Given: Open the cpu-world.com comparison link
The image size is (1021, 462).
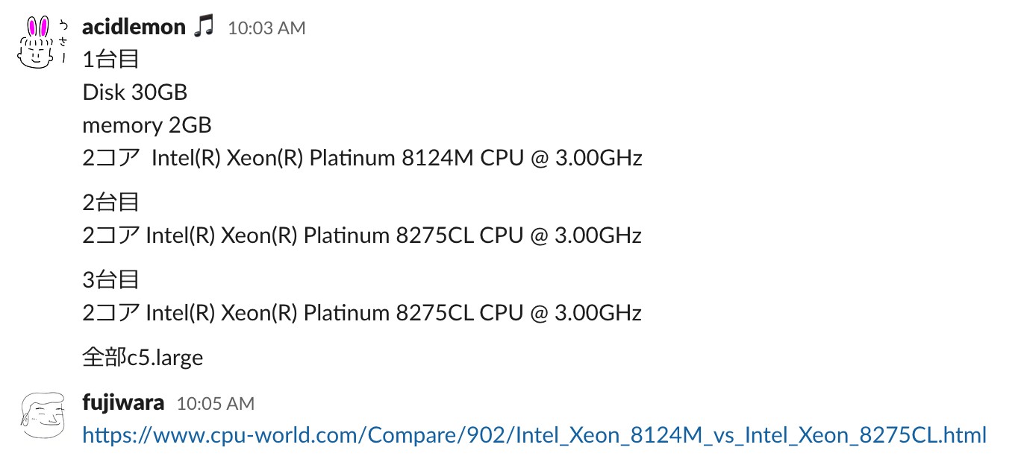Looking at the screenshot, I should point(534,434).
